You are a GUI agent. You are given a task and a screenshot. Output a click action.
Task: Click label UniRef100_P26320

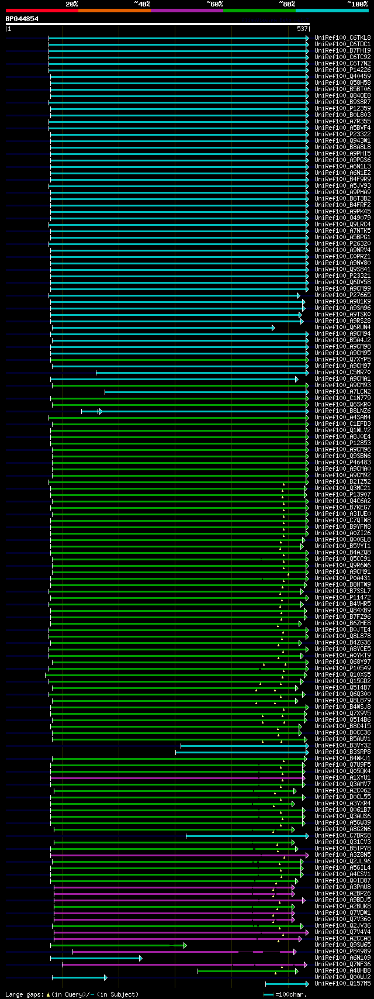342,243
